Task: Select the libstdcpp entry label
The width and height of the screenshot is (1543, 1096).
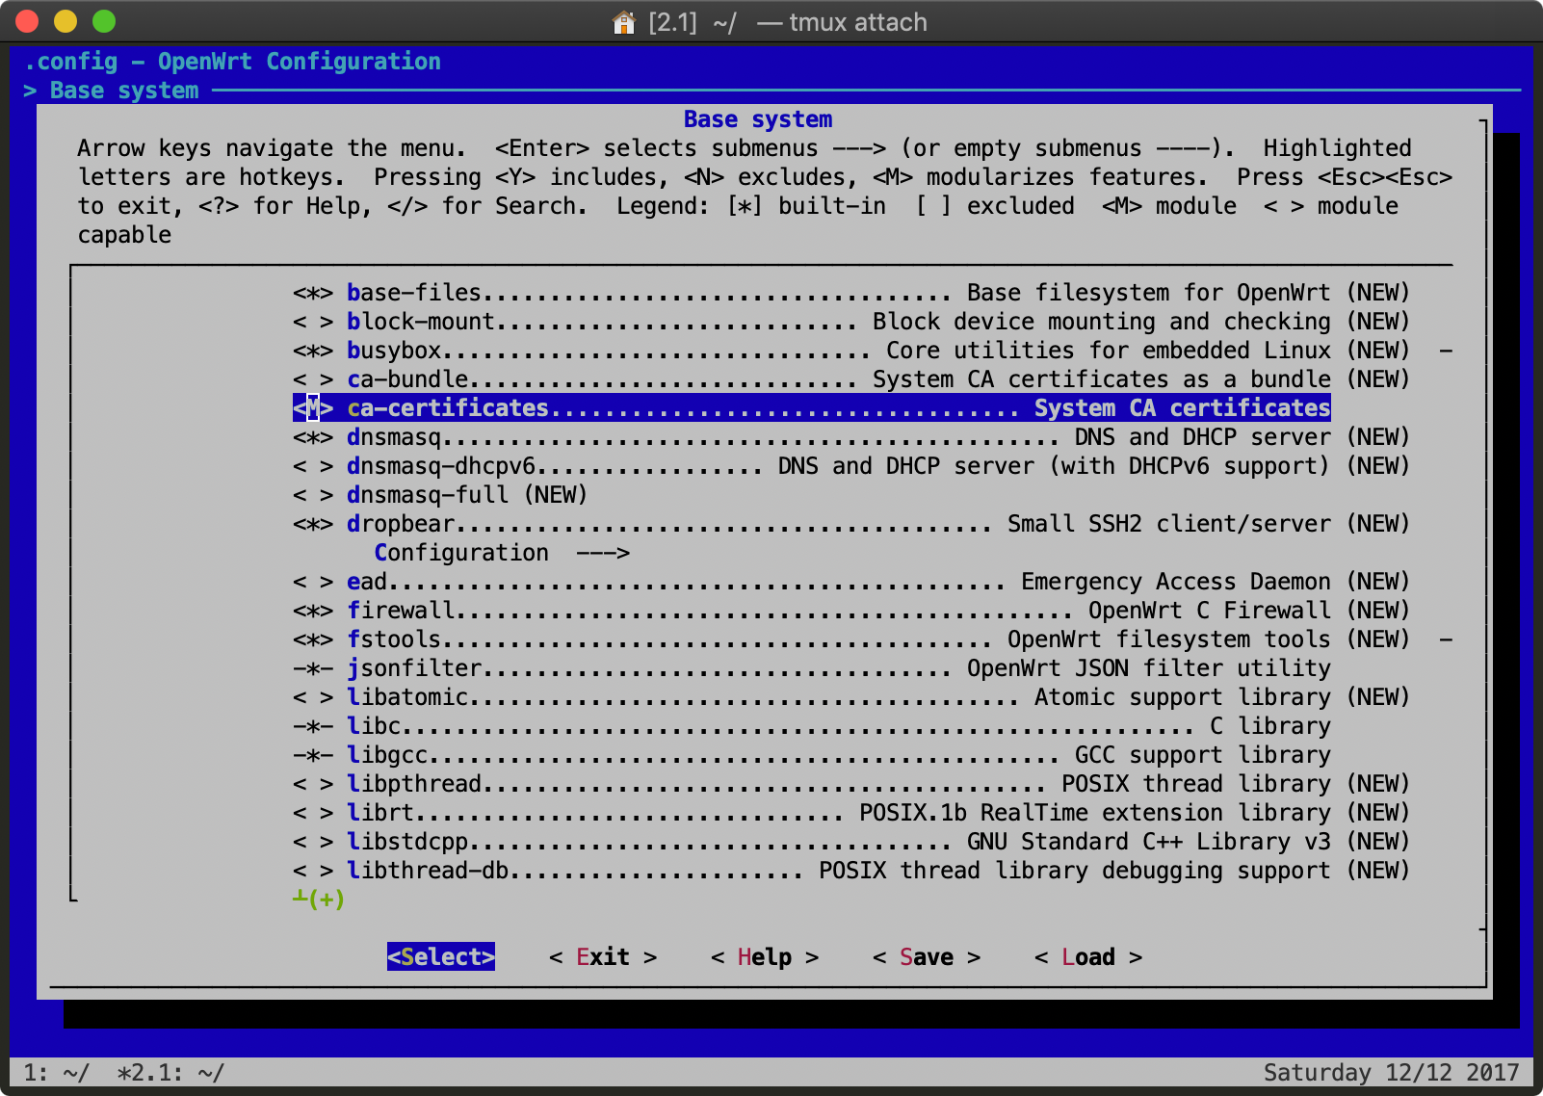Action: tap(407, 842)
